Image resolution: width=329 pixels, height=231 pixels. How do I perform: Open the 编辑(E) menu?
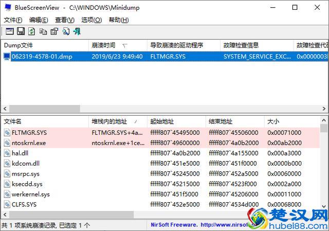pyautogui.click(x=39, y=20)
